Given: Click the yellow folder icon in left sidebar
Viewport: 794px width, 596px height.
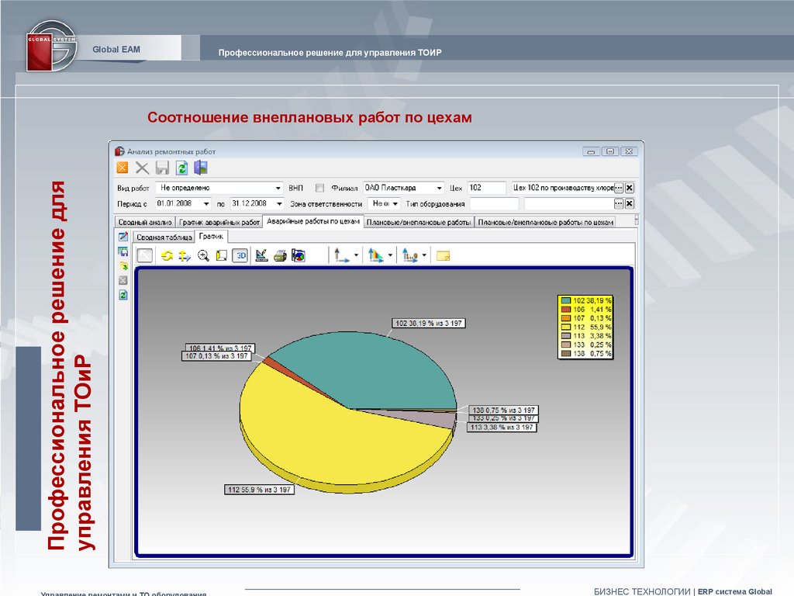Looking at the screenshot, I should pos(123,265).
